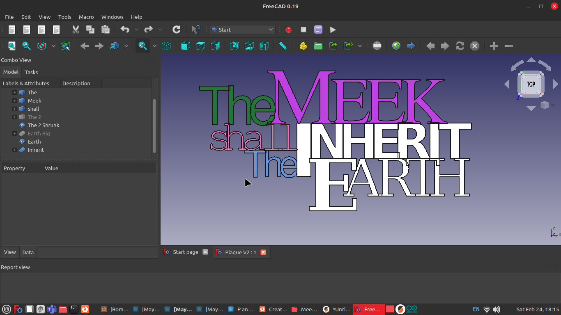561x315 pixels.
Task: Click the Fit All view icon
Action: click(12, 46)
